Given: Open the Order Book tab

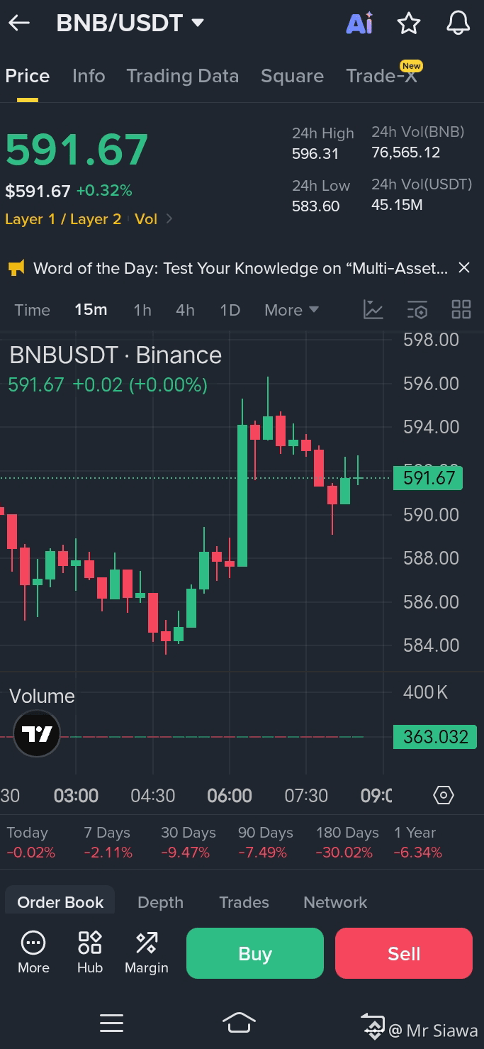Looking at the screenshot, I should pyautogui.click(x=60, y=901).
